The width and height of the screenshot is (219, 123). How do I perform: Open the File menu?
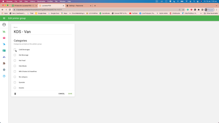click(x=16, y=1)
